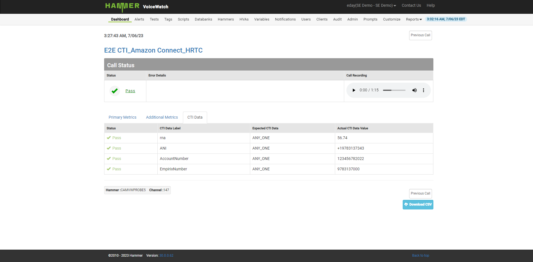Click the green checkmark beside Pass status
533x262 pixels.
115,91
